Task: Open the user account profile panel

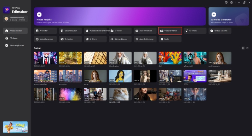Action: tap(15, 19)
